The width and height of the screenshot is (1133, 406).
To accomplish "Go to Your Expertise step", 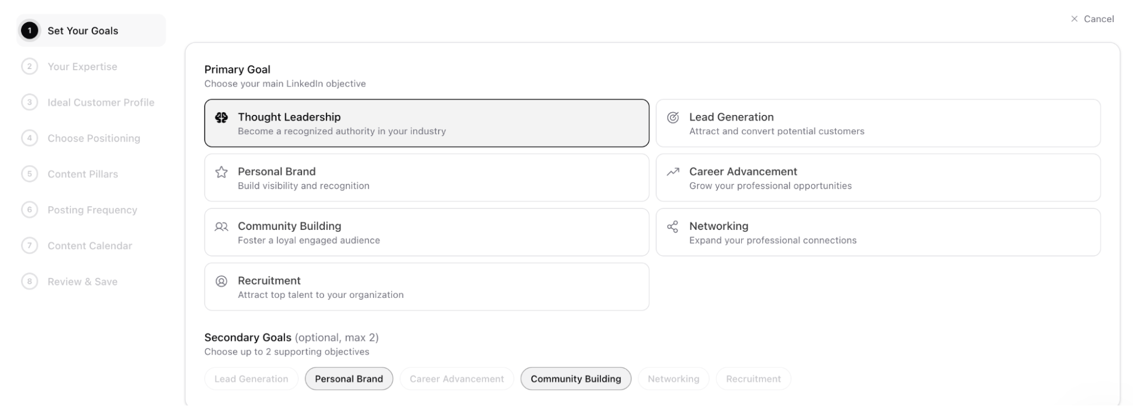I will [x=82, y=67].
